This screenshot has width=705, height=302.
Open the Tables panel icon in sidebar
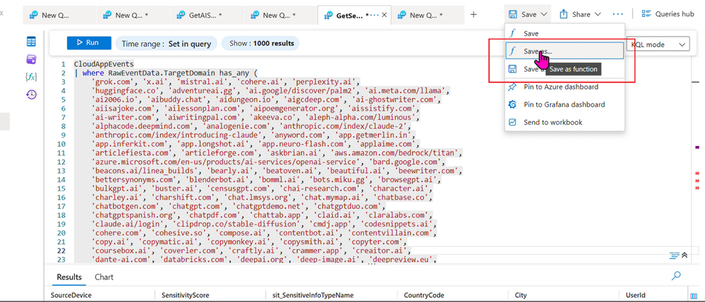[31, 42]
